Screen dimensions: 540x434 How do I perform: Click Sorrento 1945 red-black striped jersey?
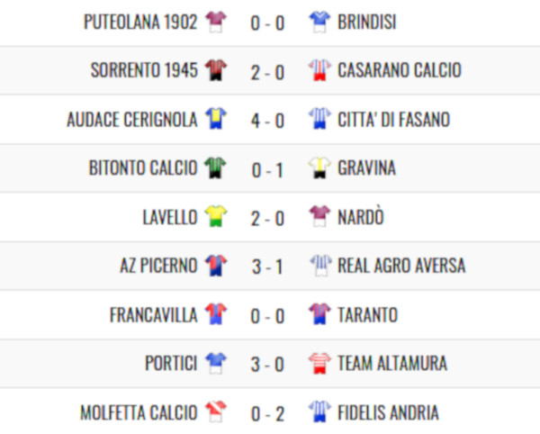[216, 70]
